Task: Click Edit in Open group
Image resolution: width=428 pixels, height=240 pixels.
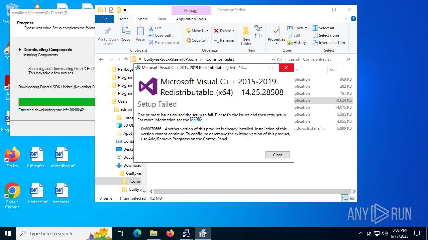Action: click(294, 35)
